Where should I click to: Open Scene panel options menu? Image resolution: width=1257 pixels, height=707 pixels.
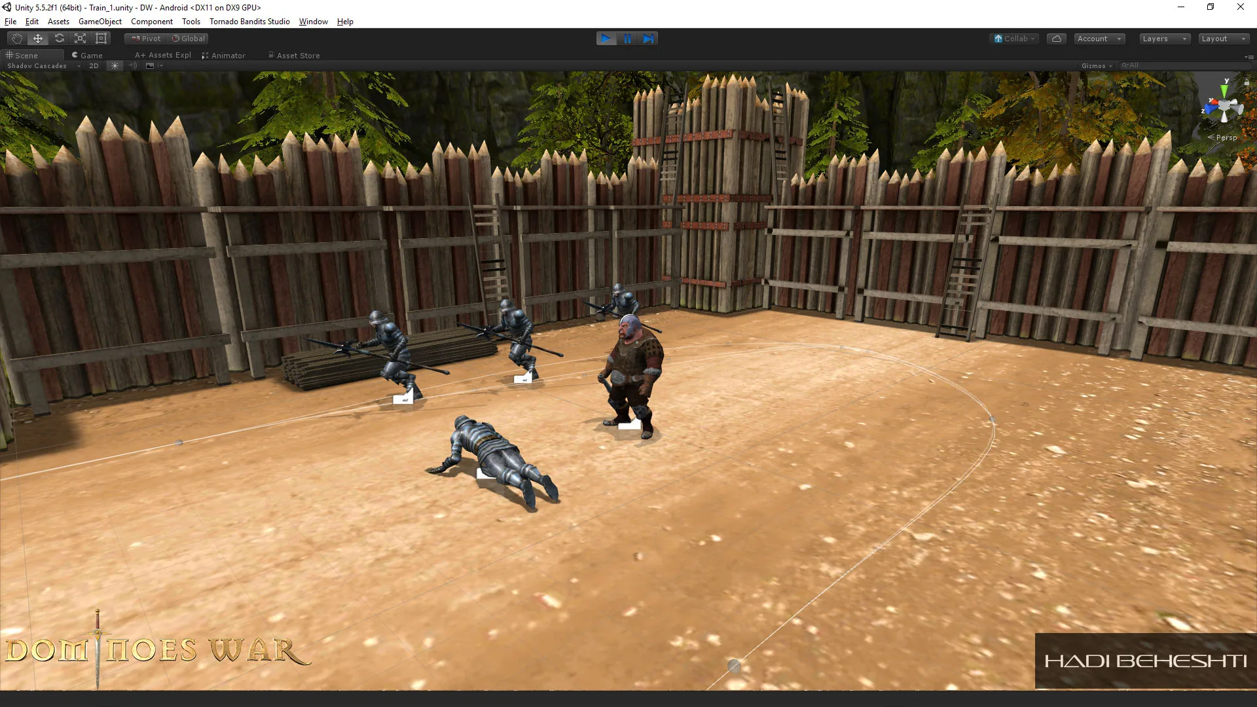(1249, 57)
